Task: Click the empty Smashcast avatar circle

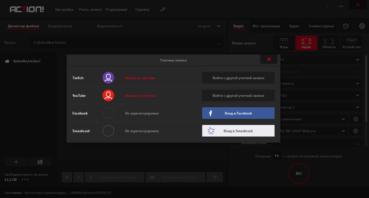Action: [x=108, y=131]
